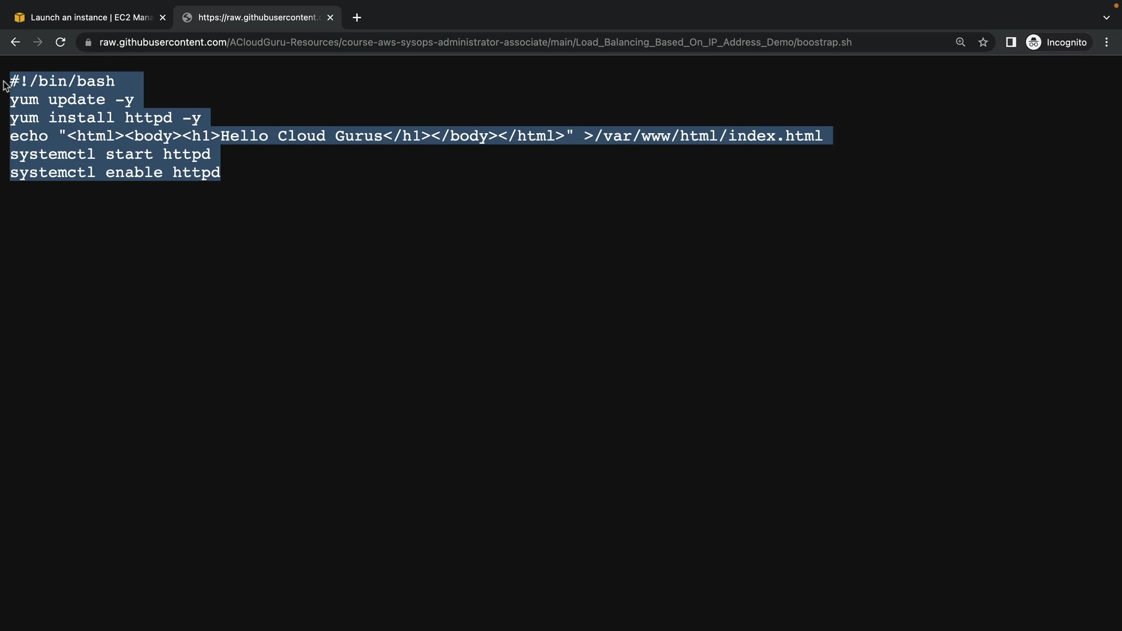The image size is (1122, 631).
Task: Click the 'systemctl enable httpd' line
Action: click(115, 173)
